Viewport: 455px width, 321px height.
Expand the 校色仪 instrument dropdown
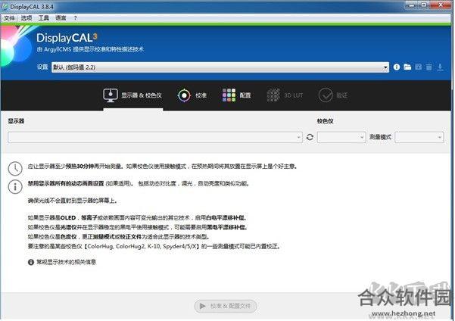pyautogui.click(x=341, y=137)
